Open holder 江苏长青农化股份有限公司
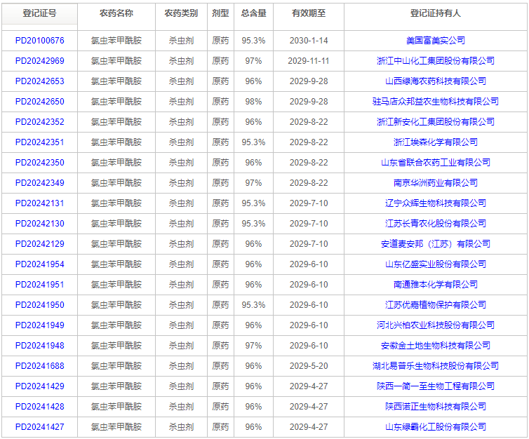 [x=436, y=224]
